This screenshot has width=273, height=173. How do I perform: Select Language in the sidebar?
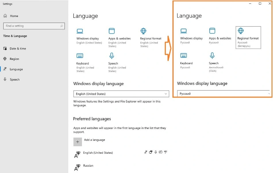[x=16, y=69]
